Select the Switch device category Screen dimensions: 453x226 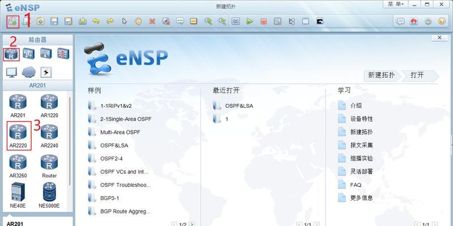coord(28,54)
